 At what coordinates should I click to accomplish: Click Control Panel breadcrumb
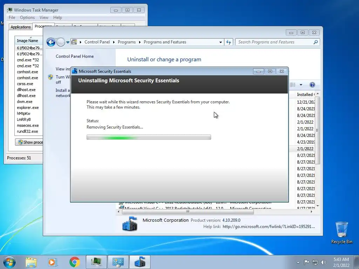[97, 42]
